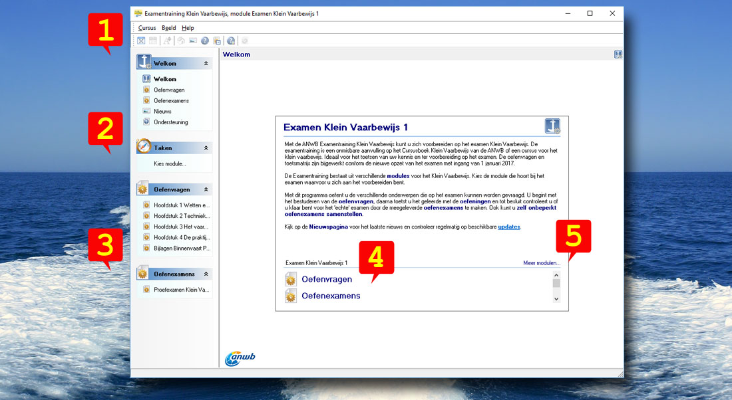Viewport: 732px width, 400px height.
Task: Open the updates hyperlink in the welcome text
Action: pos(508,227)
